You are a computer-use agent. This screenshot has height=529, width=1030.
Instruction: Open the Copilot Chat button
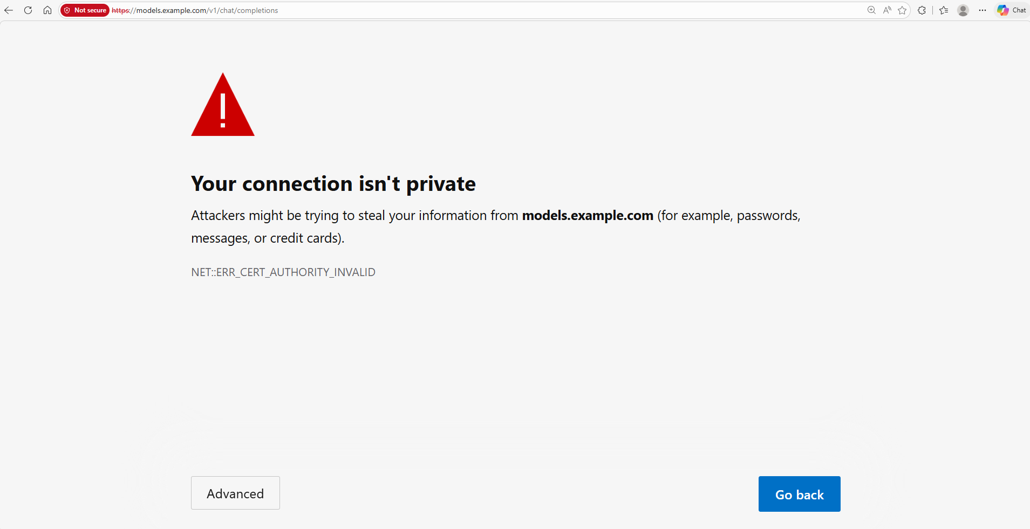[x=1012, y=10]
